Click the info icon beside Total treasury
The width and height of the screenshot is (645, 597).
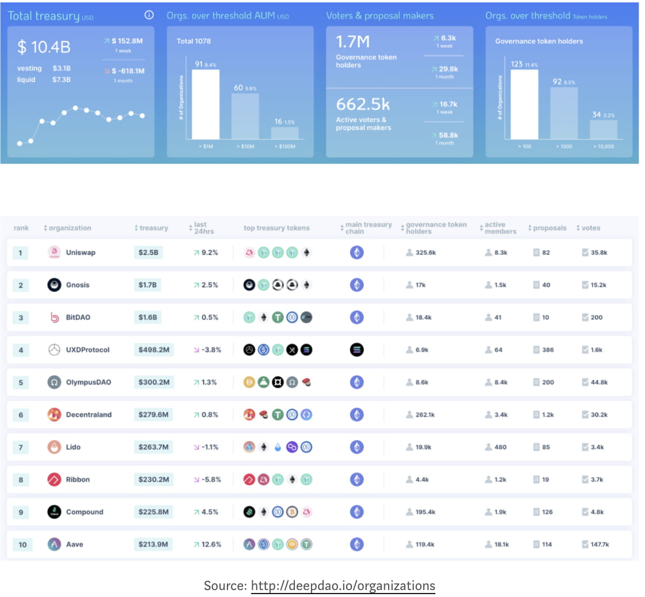coord(150,15)
